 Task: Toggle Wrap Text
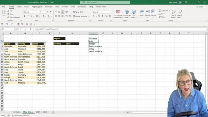pos(78,12)
